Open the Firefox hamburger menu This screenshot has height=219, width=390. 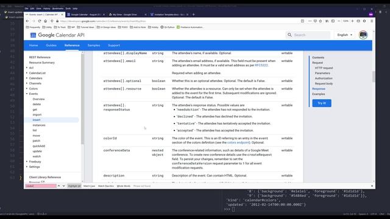tap(372, 21)
